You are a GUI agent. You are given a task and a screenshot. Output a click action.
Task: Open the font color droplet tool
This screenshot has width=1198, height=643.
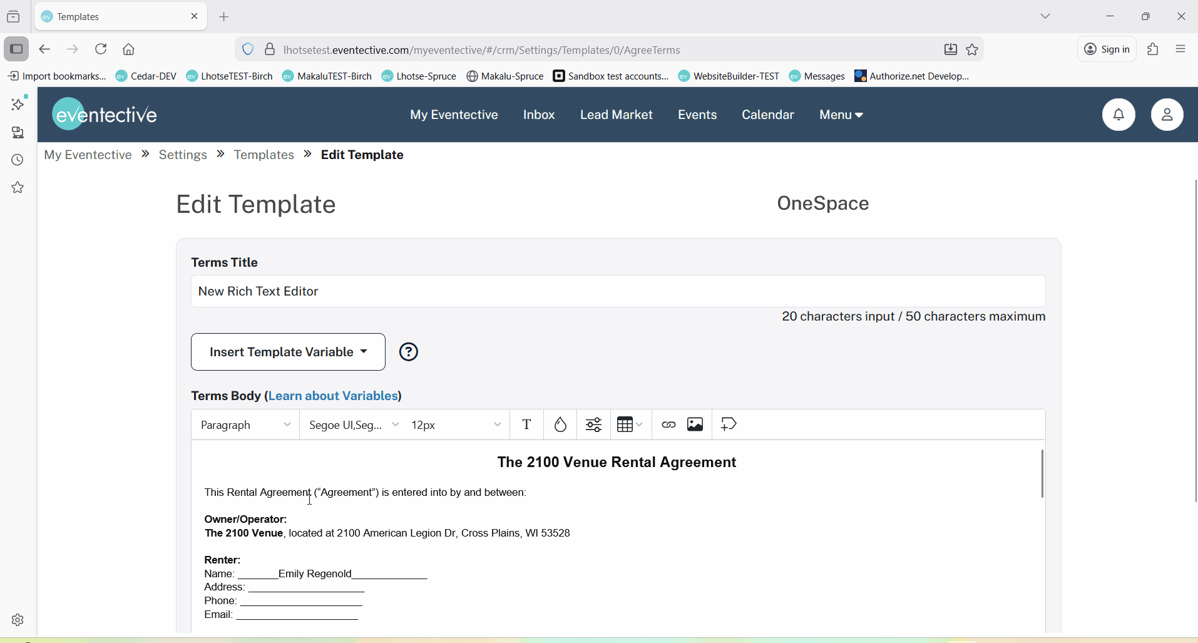(x=561, y=425)
